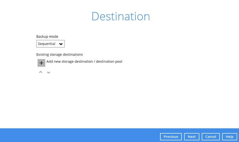Open Help for this page
Screen dimensions: 239x142
click(229, 137)
